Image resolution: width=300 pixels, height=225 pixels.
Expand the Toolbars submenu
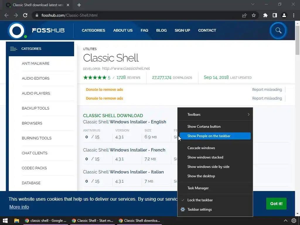tap(215, 115)
